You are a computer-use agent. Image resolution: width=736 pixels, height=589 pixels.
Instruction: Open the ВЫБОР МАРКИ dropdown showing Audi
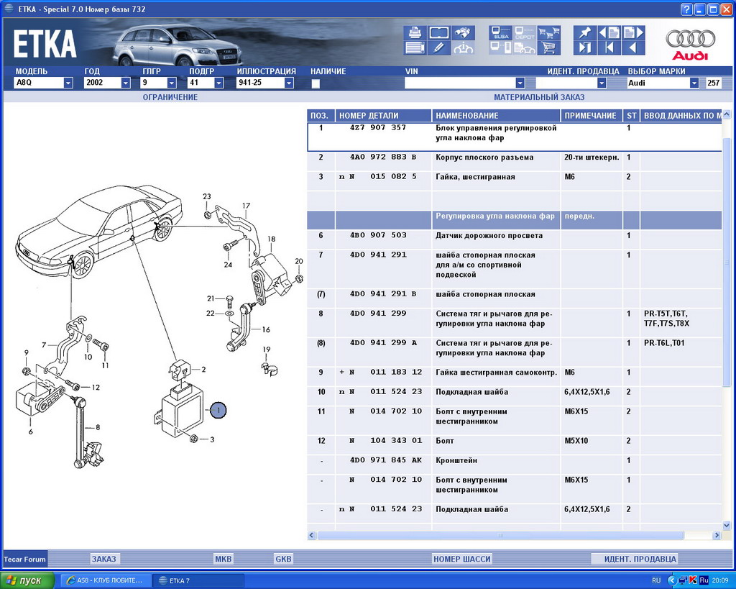click(x=694, y=83)
